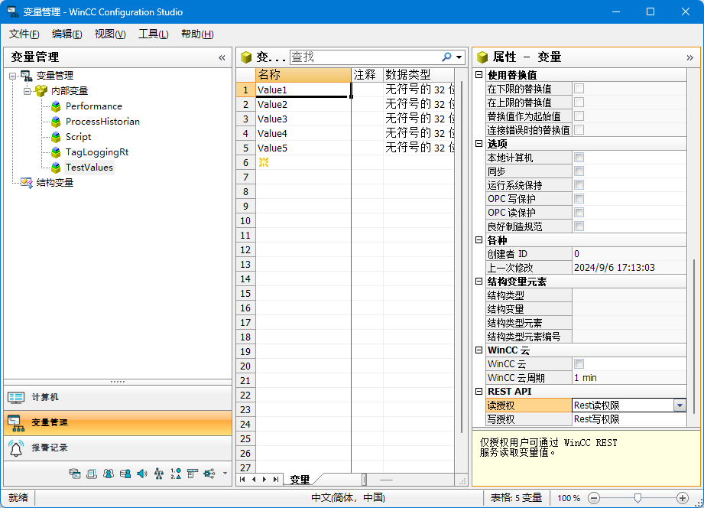The image size is (704, 508).
Task: Click the new-row star icon in row 6
Action: (x=264, y=162)
